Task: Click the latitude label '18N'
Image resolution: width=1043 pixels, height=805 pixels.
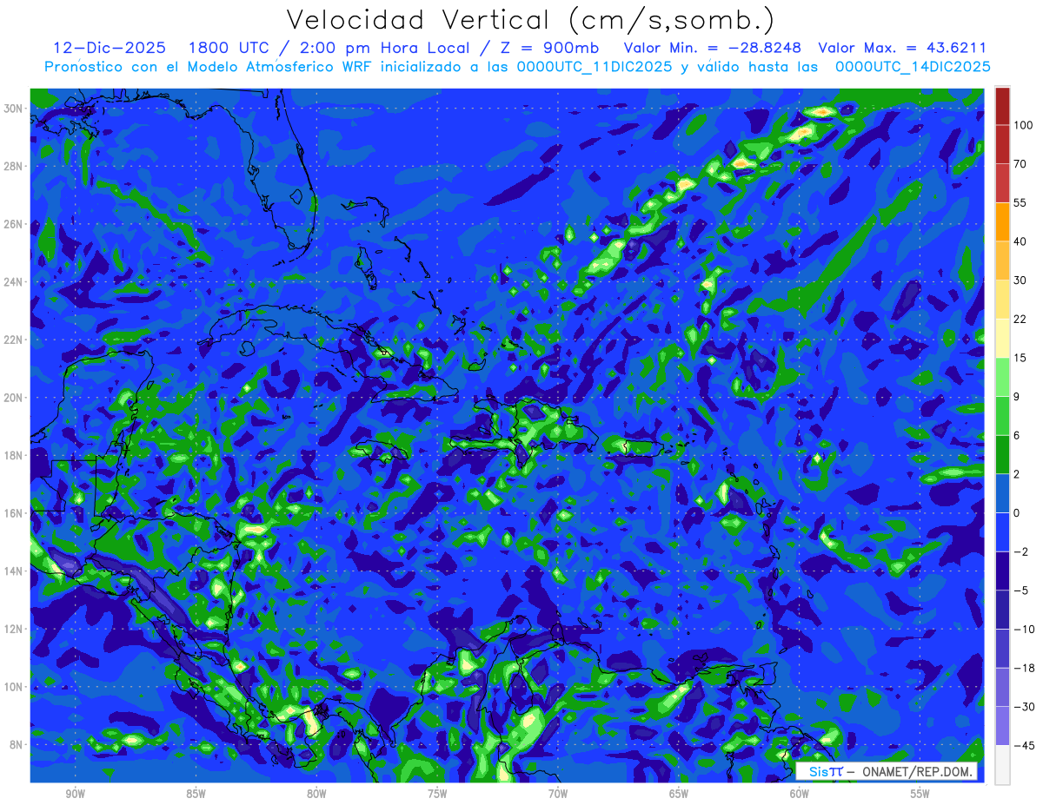Action: point(15,455)
